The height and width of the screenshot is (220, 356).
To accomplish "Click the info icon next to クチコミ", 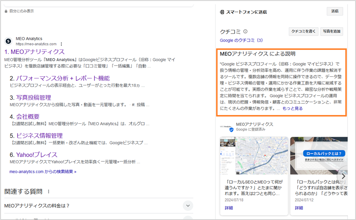I will click(246, 32).
